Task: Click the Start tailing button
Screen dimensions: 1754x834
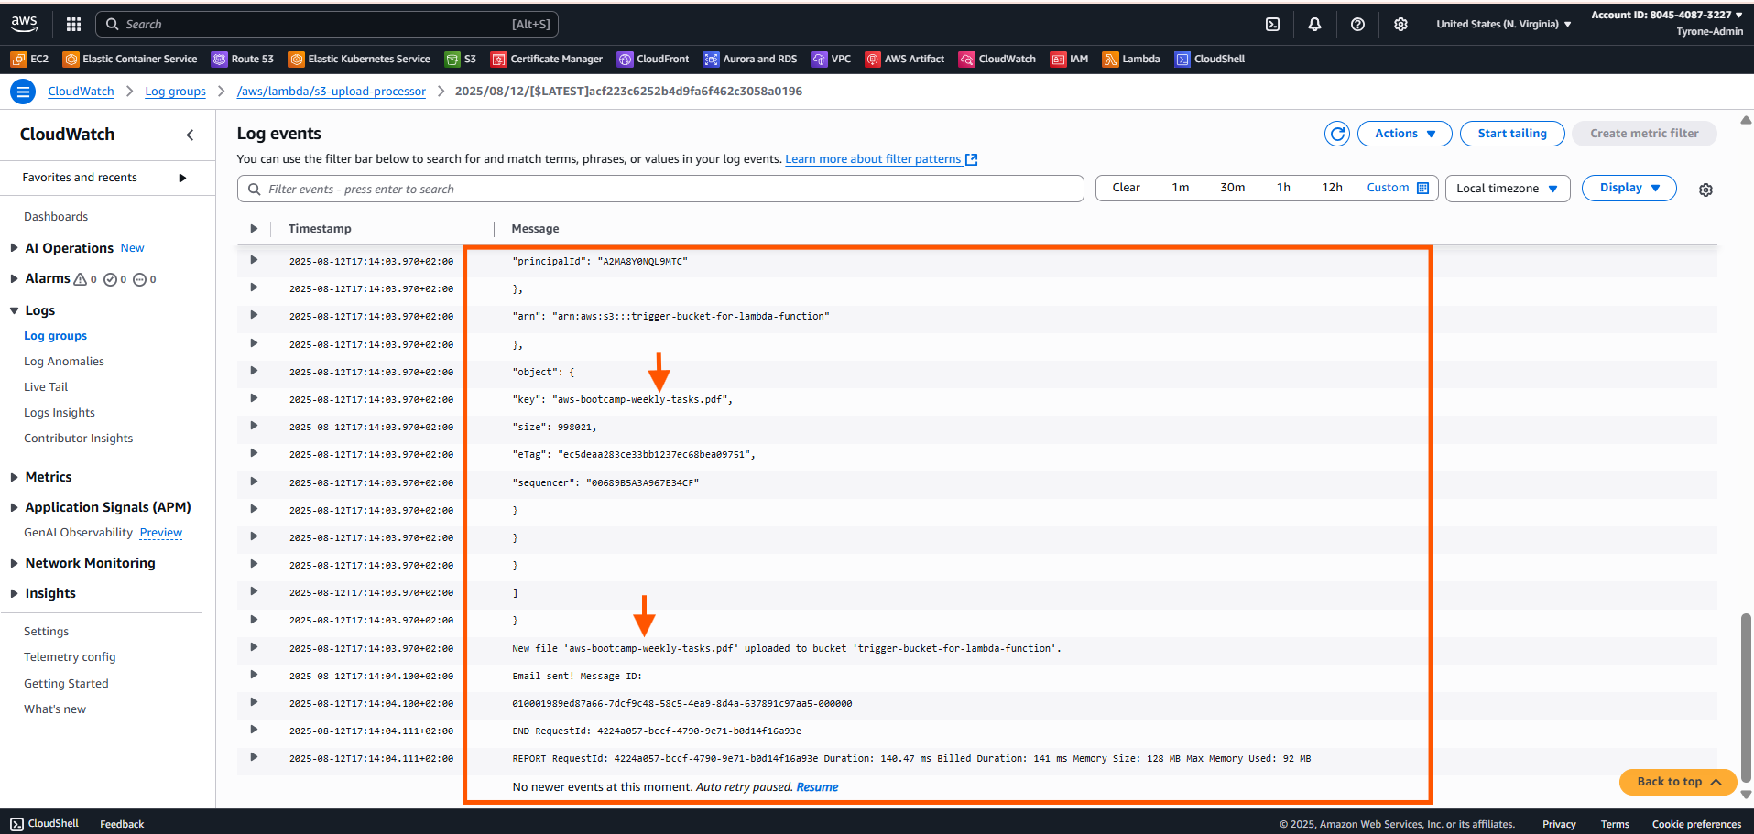Action: click(1511, 134)
